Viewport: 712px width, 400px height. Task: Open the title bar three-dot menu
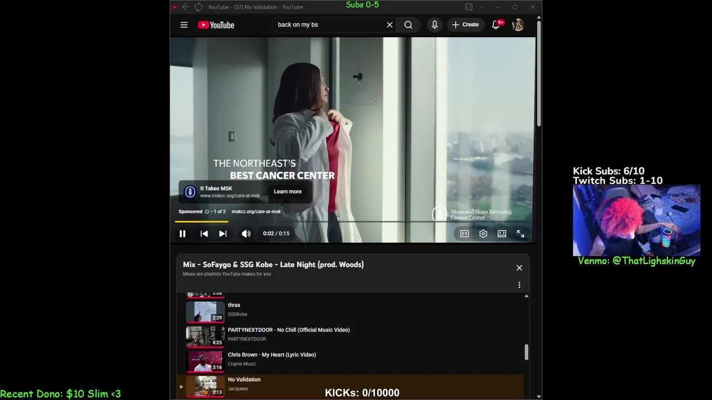click(x=482, y=7)
